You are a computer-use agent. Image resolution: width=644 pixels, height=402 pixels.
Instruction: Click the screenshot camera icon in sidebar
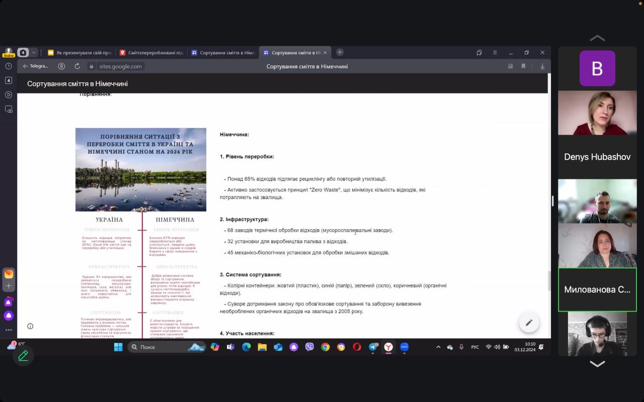tap(9, 109)
